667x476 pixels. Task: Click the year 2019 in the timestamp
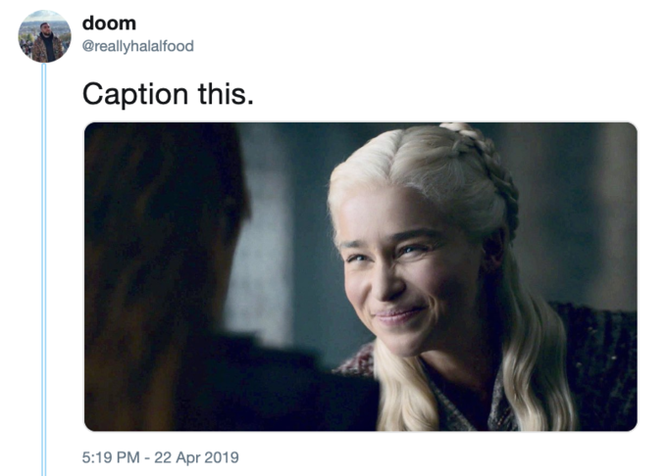click(222, 457)
